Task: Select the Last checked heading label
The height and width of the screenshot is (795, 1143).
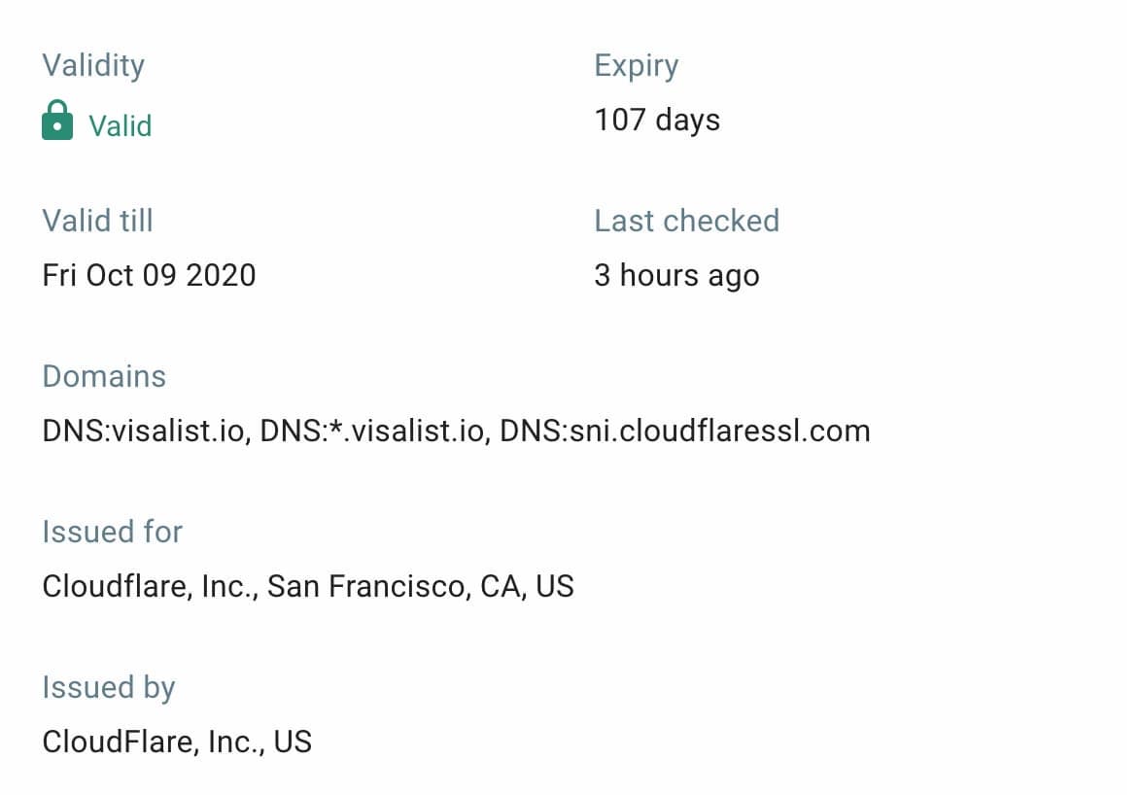Action: coord(686,221)
